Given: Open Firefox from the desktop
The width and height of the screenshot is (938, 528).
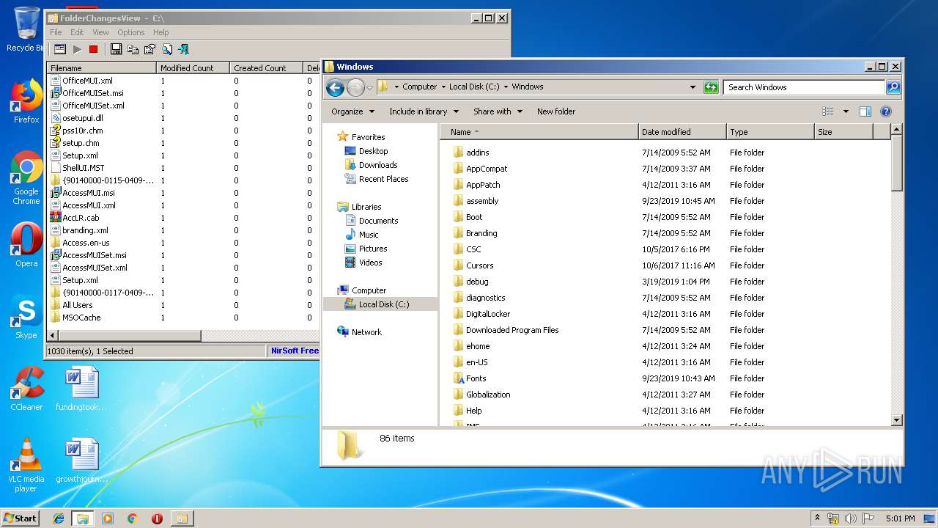Looking at the screenshot, I should coord(26,102).
